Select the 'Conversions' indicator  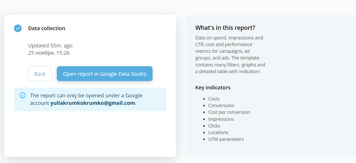click(221, 105)
